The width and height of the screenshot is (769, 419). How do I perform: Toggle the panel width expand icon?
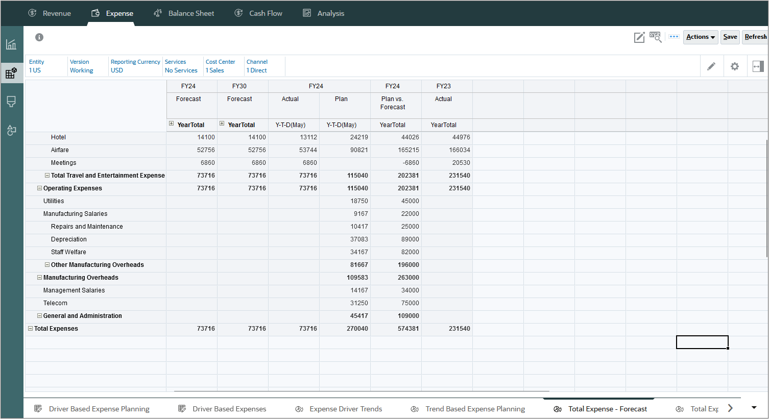click(x=758, y=66)
